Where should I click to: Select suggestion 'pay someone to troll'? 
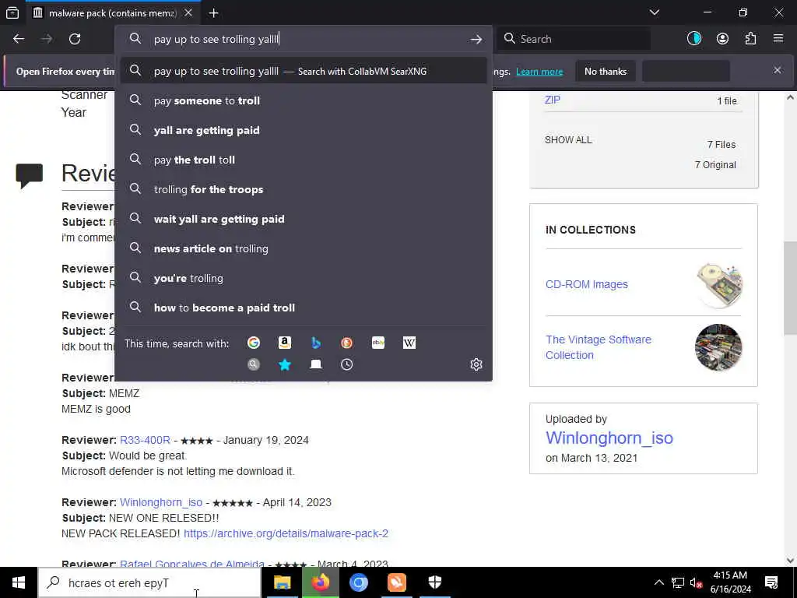pos(304,100)
